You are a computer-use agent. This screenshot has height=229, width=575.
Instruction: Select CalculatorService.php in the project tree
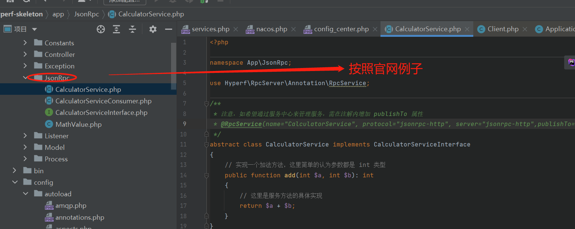point(88,89)
